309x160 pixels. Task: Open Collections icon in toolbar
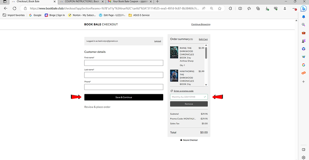[x=258, y=8]
